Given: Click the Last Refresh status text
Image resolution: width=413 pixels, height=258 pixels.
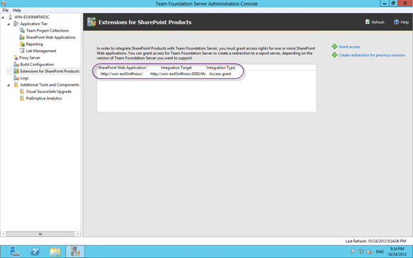Looking at the screenshot, I should click(x=376, y=241).
